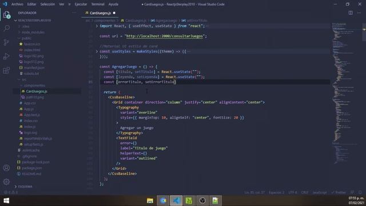366x206 pixels.
Task: Open the green document app on taskbar
Action: point(215,201)
